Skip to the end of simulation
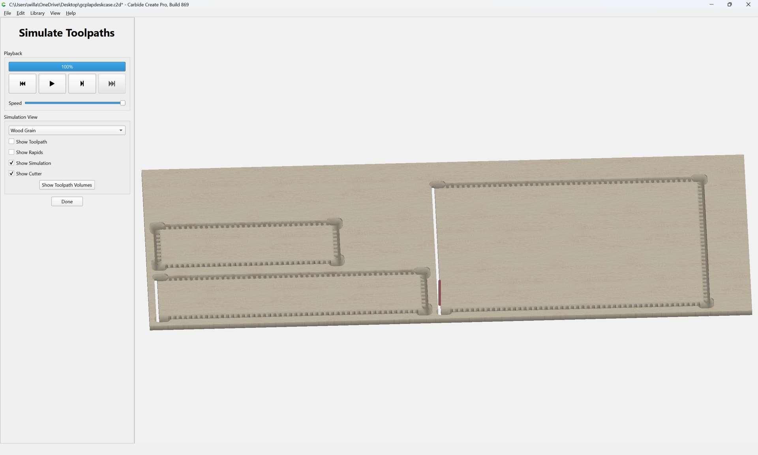The height and width of the screenshot is (455, 758). tap(112, 84)
